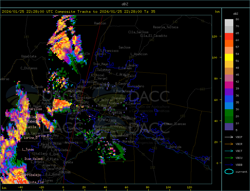Click the 80 tick on horizontal km axis
Viewport: 250px width, 191px height.
pyautogui.click(x=147, y=187)
